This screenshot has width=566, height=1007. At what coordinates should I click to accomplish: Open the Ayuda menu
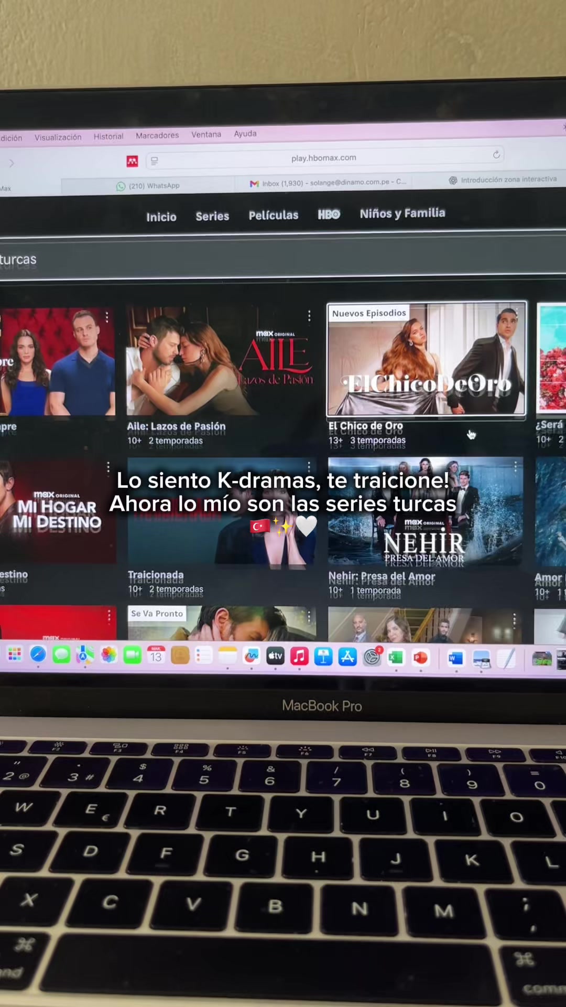tap(245, 134)
